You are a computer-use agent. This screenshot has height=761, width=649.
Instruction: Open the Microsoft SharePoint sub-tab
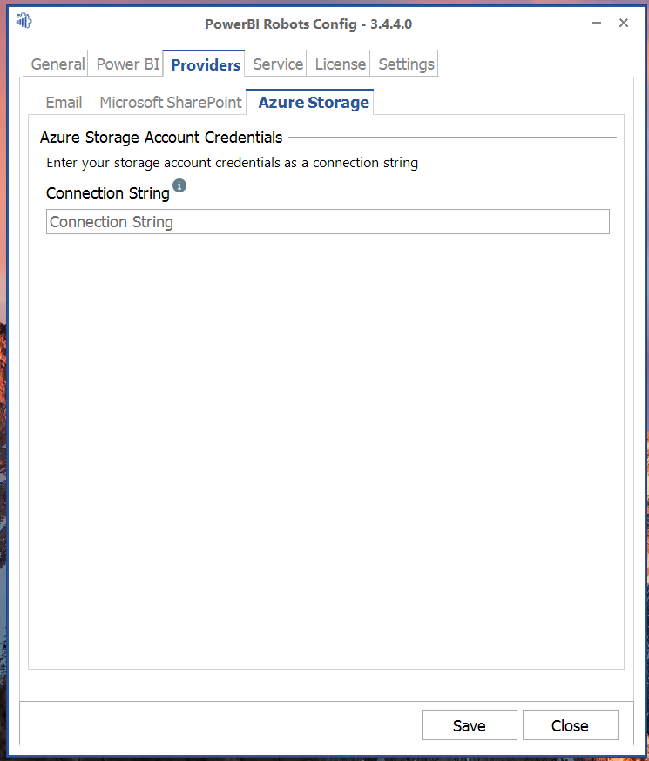click(171, 103)
